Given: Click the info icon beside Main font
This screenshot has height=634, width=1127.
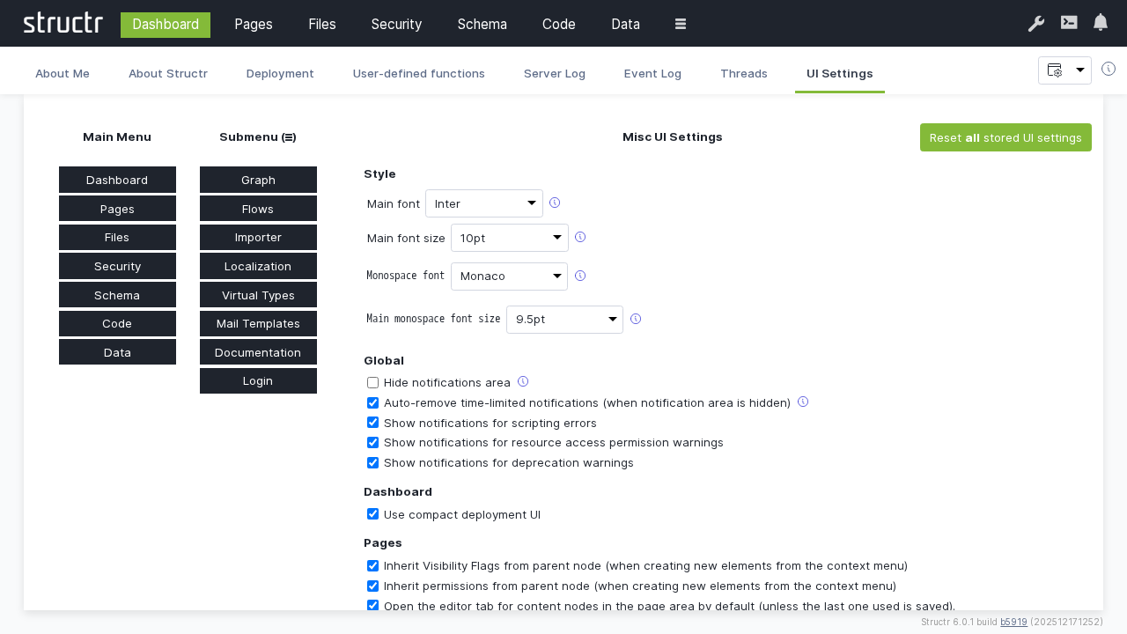Looking at the screenshot, I should point(555,203).
